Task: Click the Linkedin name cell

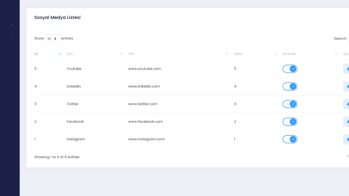Action: (74, 87)
